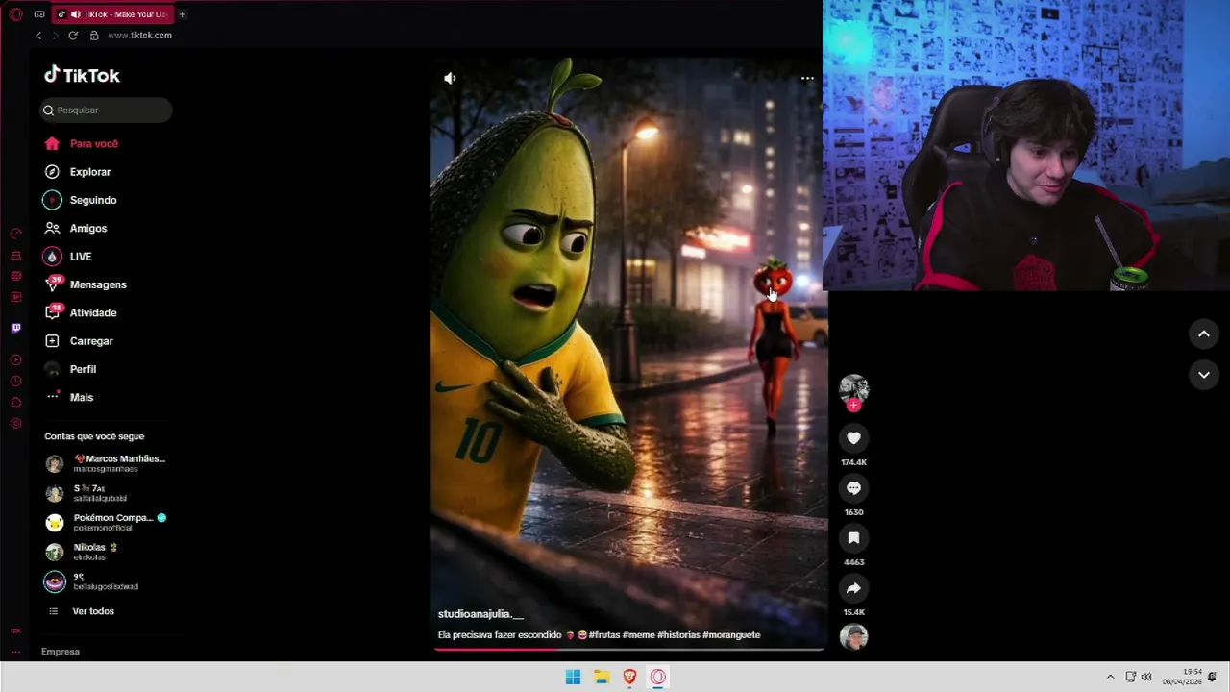Open the Seguindo feed
Screen dimensions: 1230x692
point(81,200)
